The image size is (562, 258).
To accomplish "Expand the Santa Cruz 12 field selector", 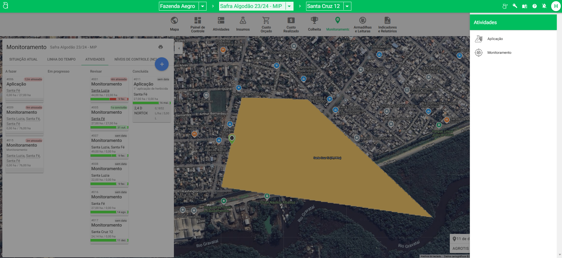I will pos(347,6).
